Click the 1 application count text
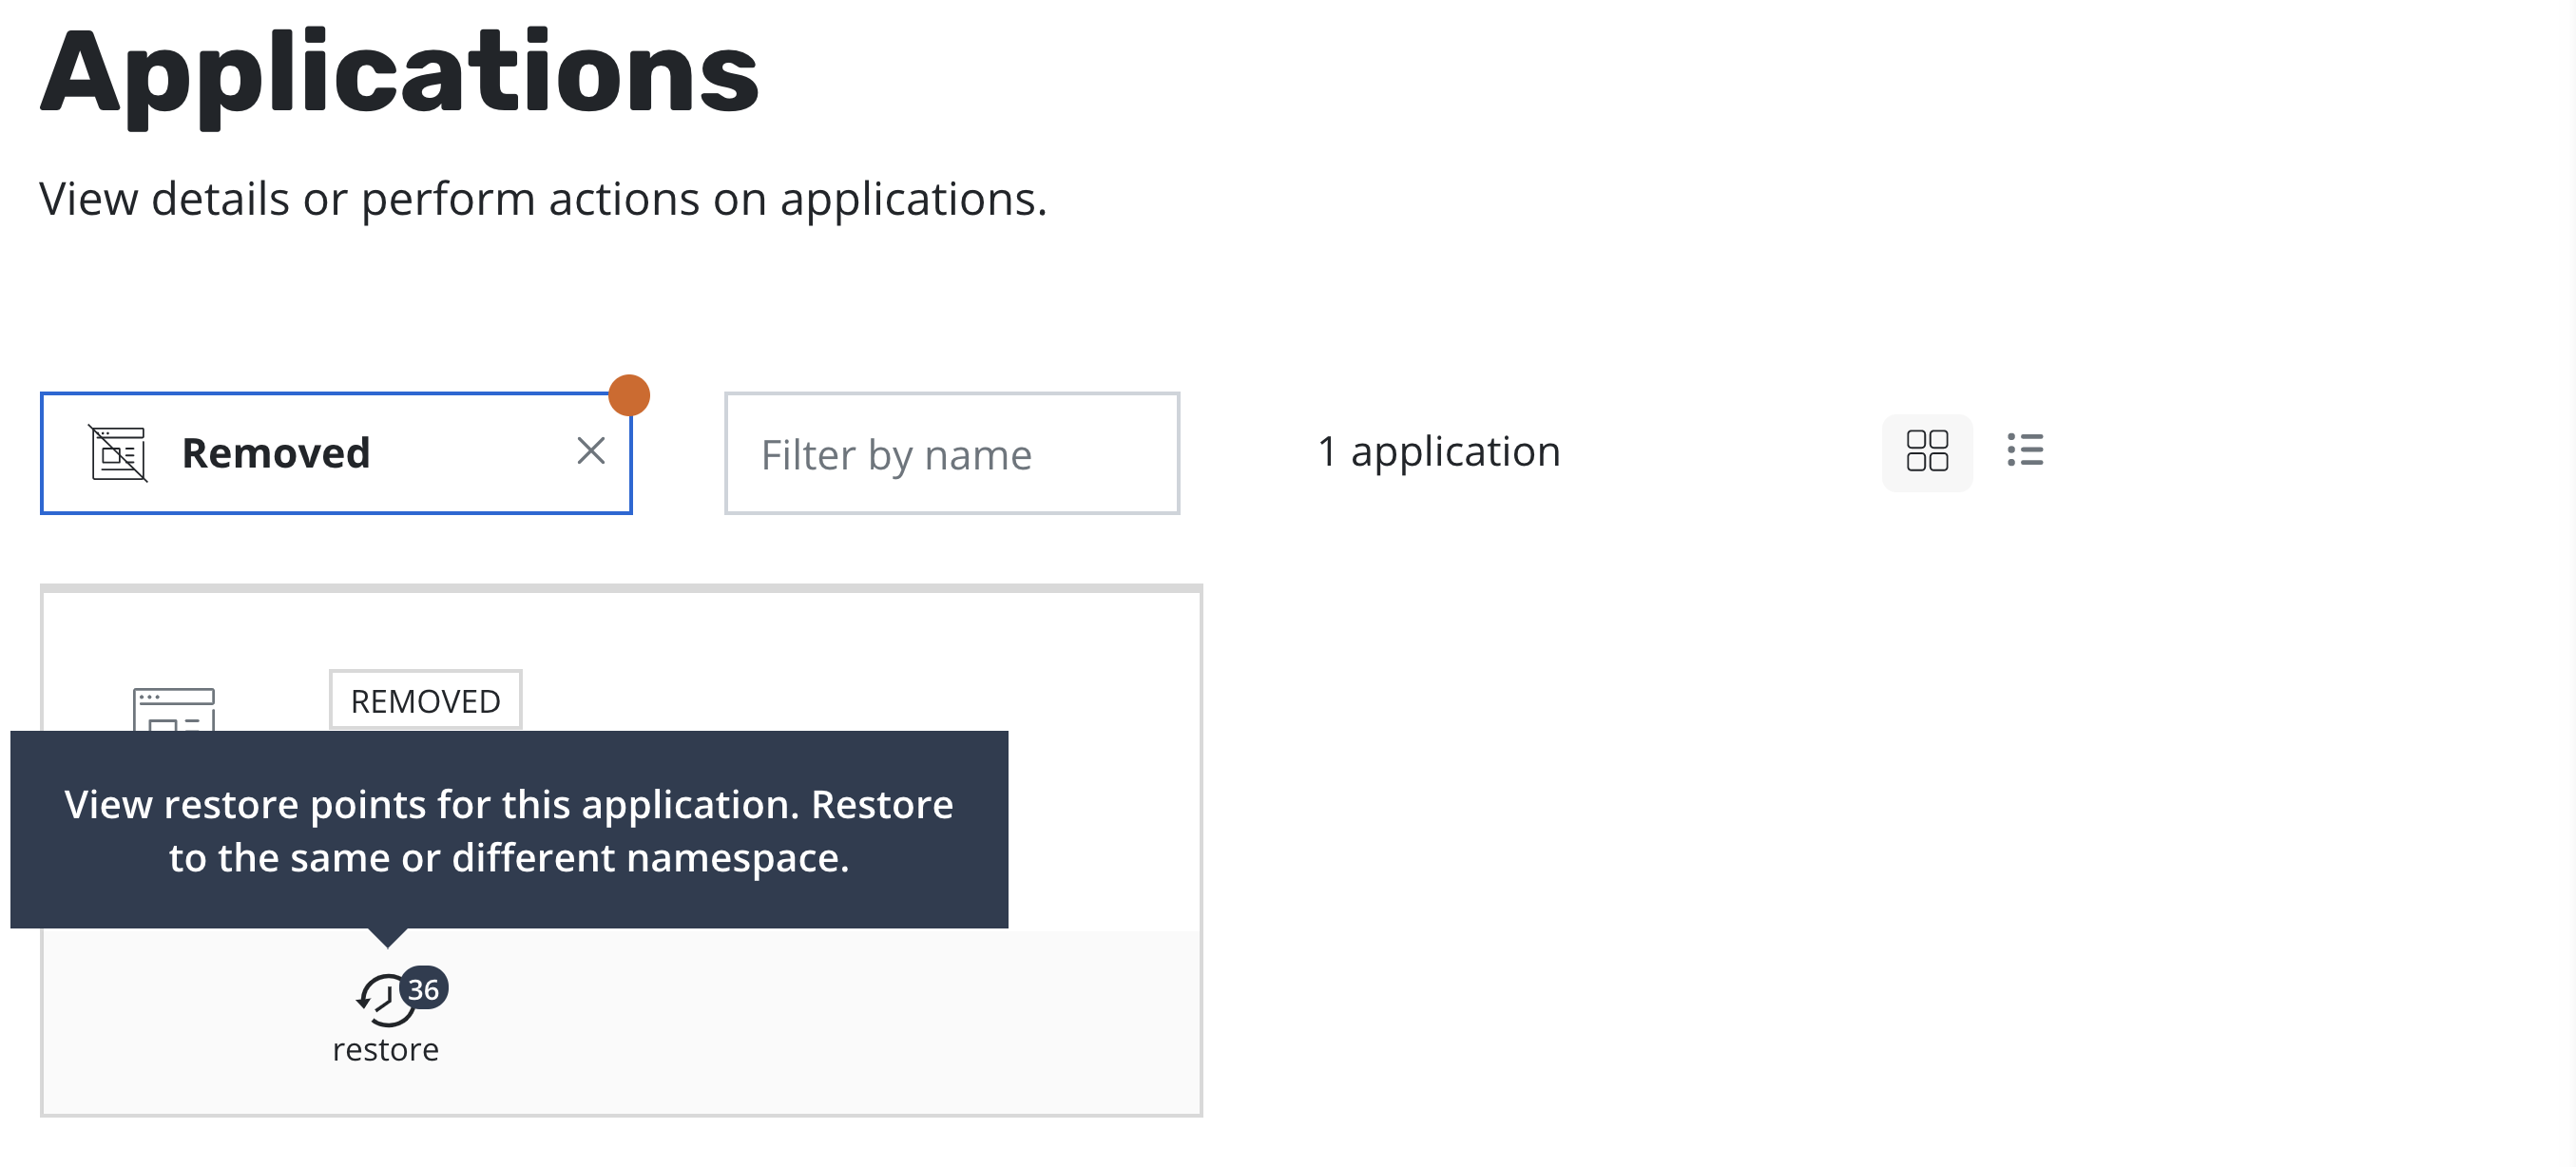Image resolution: width=2576 pixels, height=1167 pixels. click(x=1438, y=452)
